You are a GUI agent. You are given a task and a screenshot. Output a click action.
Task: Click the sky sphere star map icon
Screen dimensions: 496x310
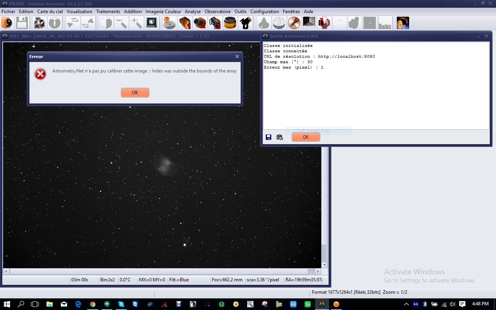279,23
